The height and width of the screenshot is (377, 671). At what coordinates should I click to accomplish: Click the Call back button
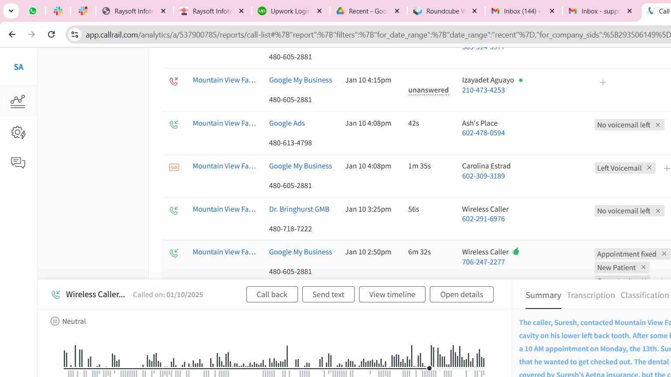click(x=272, y=295)
